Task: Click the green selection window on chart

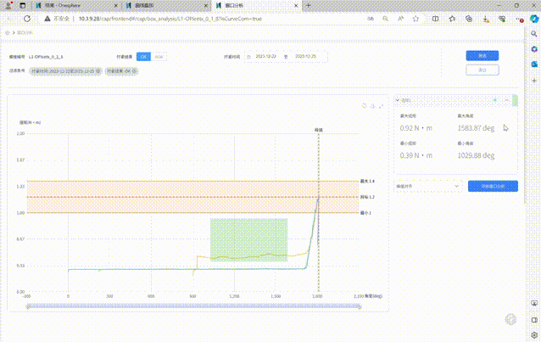Action: coord(248,240)
